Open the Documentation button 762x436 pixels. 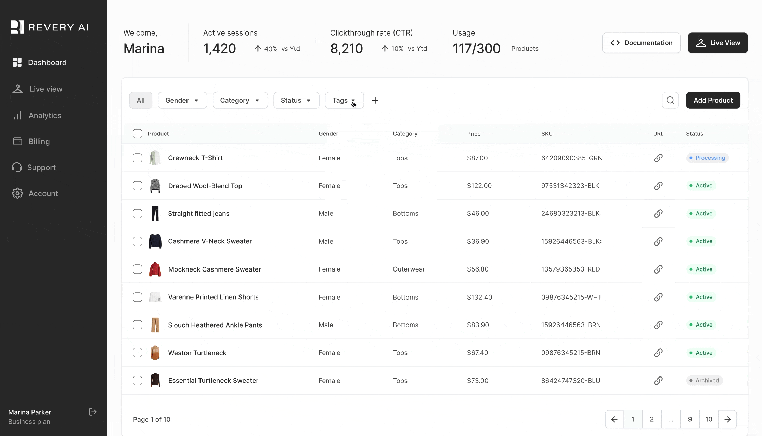(x=641, y=43)
